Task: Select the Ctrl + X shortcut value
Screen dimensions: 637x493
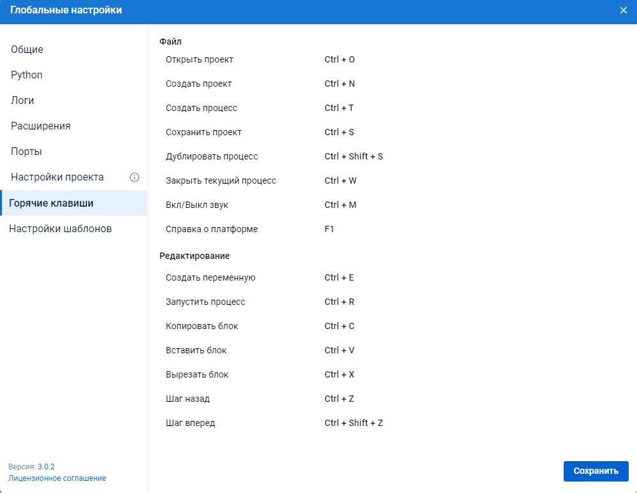Action: point(340,375)
